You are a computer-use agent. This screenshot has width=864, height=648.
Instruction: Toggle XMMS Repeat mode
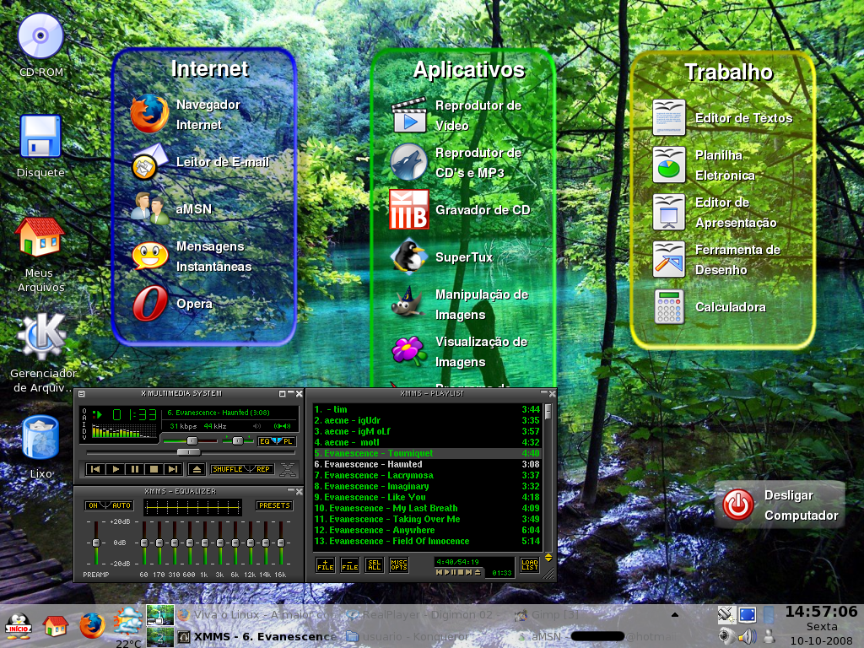tap(262, 469)
